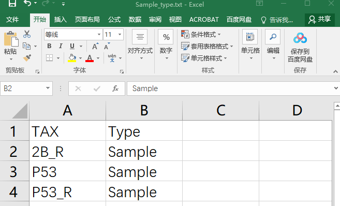Open the 单元格 cells group

[x=250, y=45]
